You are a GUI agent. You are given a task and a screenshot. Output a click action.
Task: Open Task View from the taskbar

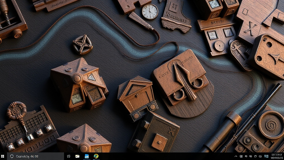69,156
